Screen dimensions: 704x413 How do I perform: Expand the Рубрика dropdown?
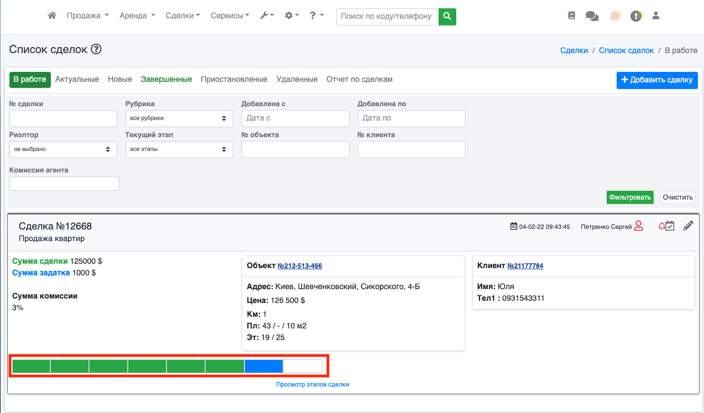click(179, 118)
